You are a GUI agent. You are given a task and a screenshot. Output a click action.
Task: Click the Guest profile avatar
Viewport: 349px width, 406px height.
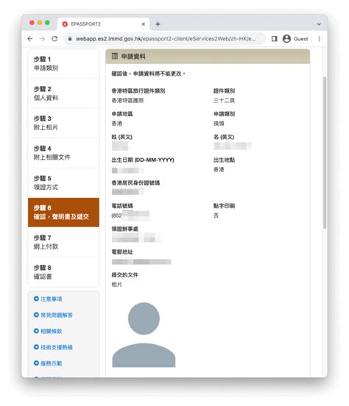286,39
